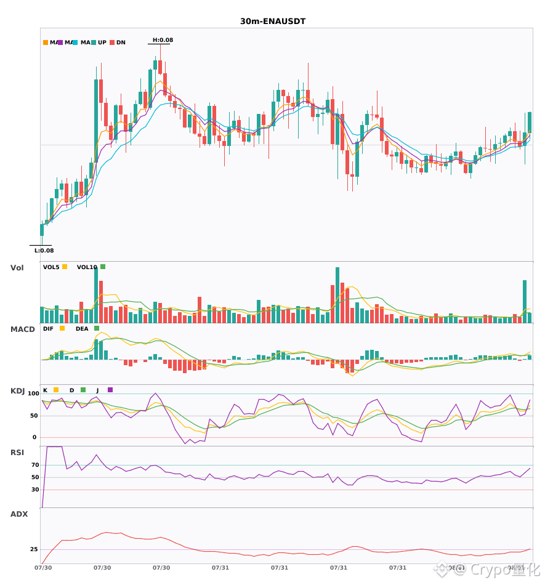Click the ADX panel label
Viewport: 545px width, 585px height.
[x=19, y=514]
